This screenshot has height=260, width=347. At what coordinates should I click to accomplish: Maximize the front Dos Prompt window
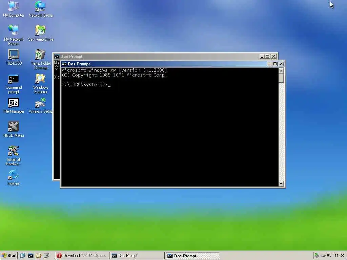pos(275,64)
